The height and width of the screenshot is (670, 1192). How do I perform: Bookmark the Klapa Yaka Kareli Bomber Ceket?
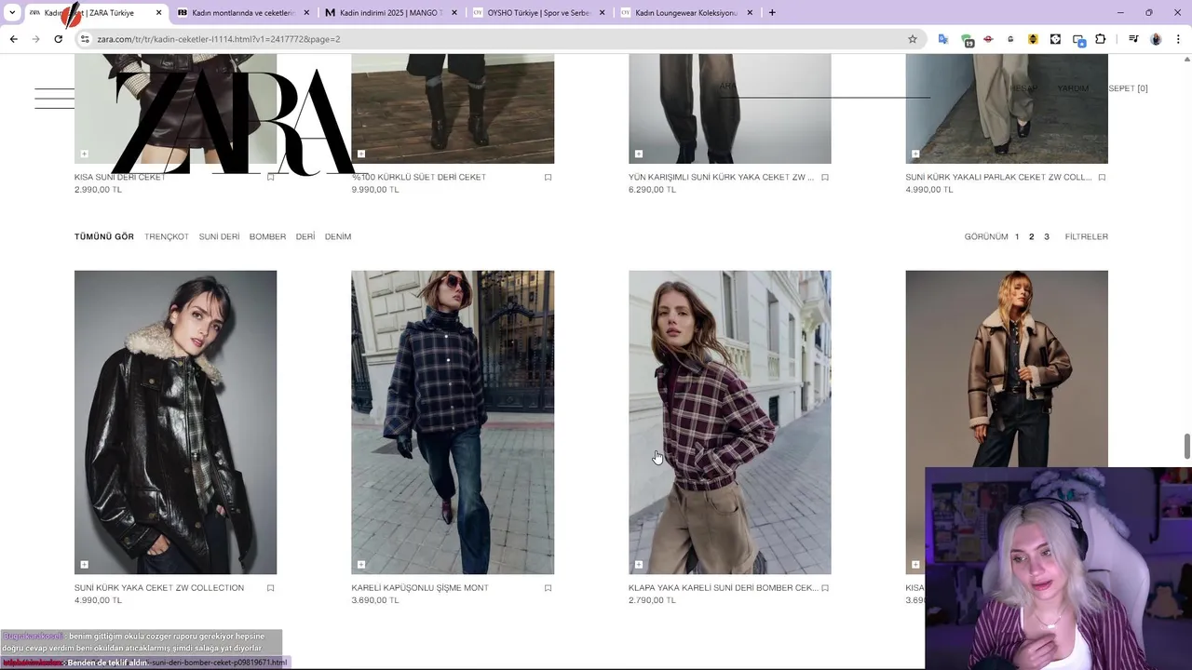825,588
